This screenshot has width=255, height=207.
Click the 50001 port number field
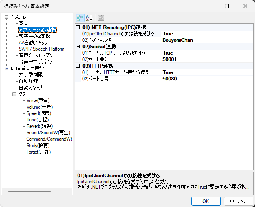[169, 59]
